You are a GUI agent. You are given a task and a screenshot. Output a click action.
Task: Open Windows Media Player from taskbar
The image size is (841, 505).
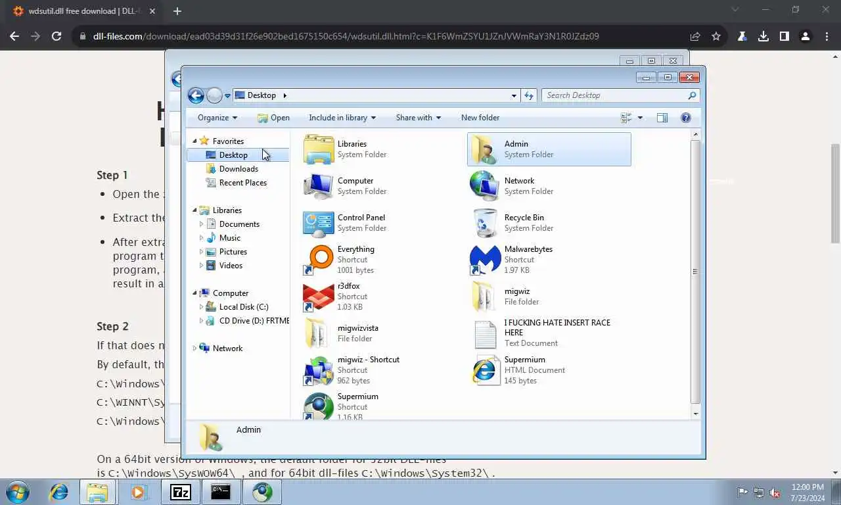coord(139,492)
